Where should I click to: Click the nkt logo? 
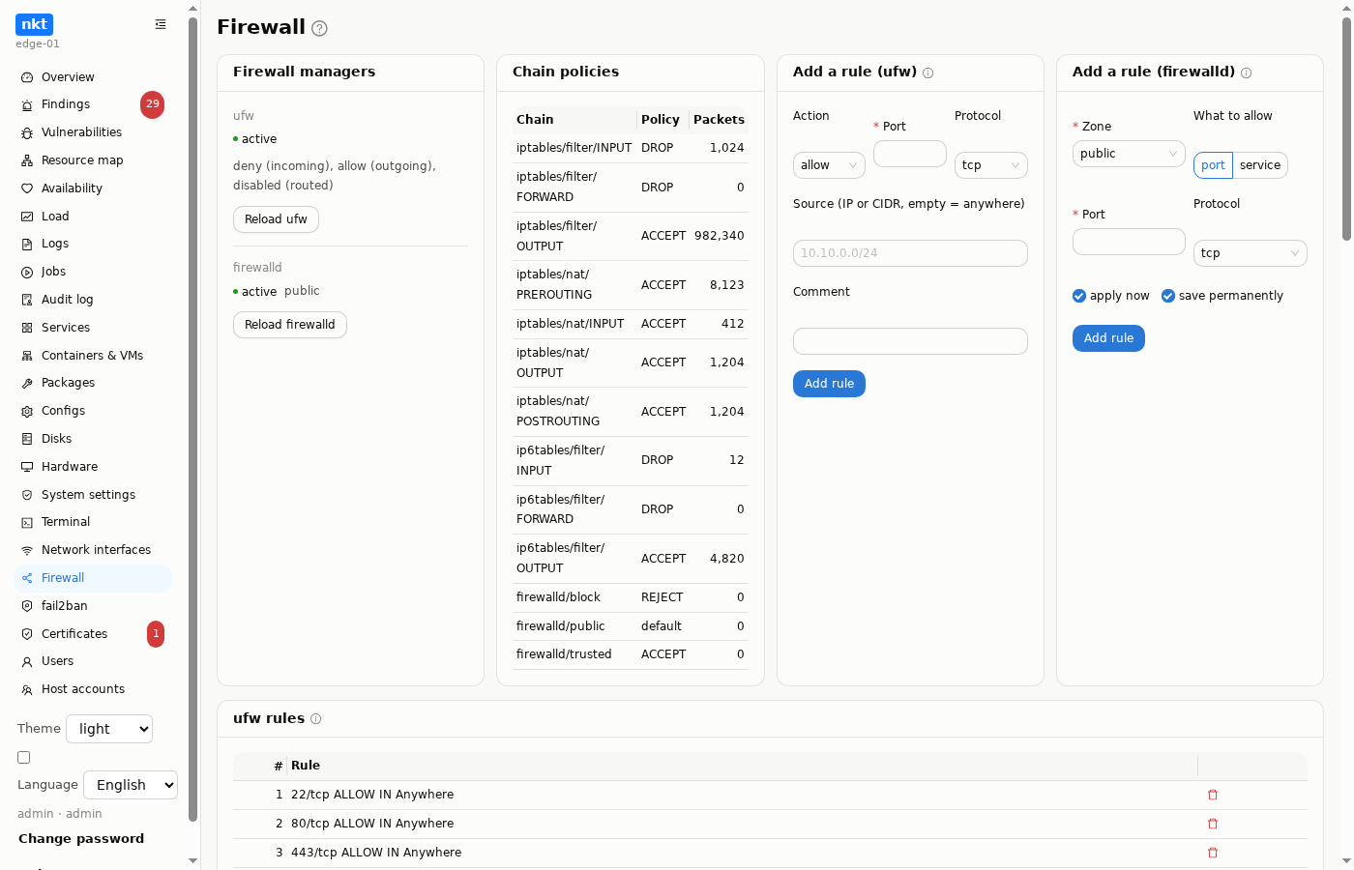pos(35,24)
